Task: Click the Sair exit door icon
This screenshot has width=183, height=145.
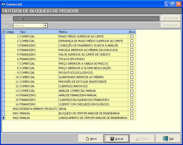Action: pos(165,139)
